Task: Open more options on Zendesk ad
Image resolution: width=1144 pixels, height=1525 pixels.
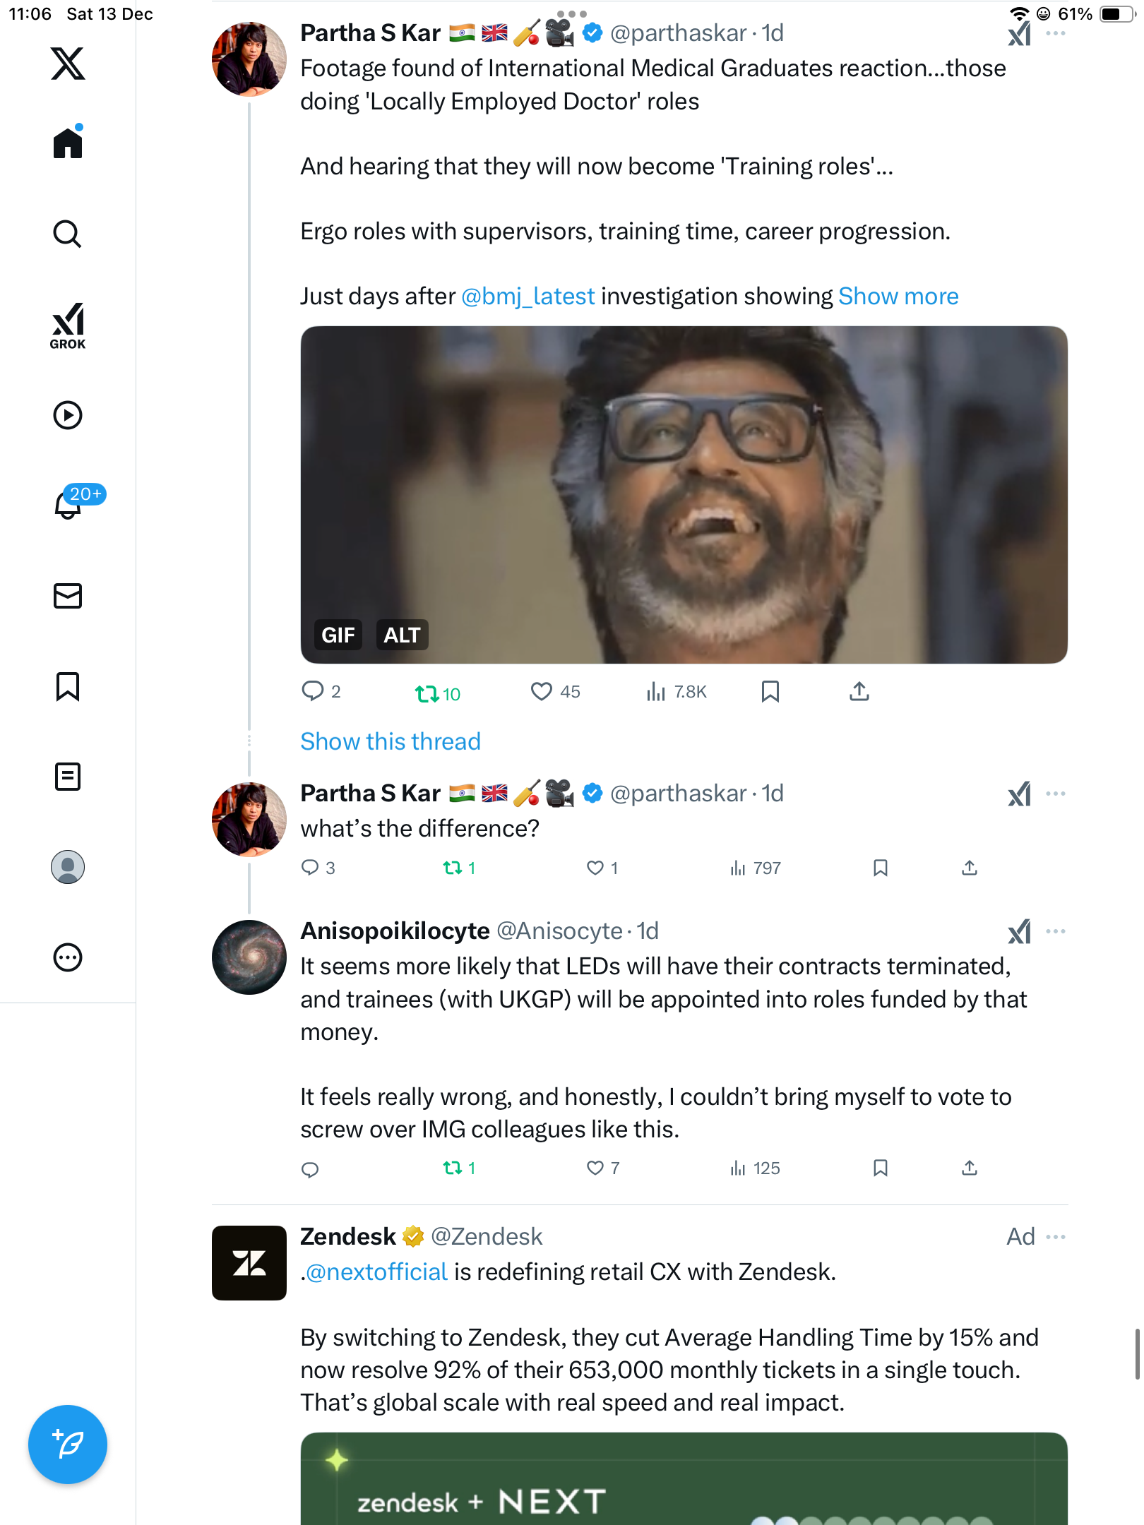Action: coord(1056,1237)
